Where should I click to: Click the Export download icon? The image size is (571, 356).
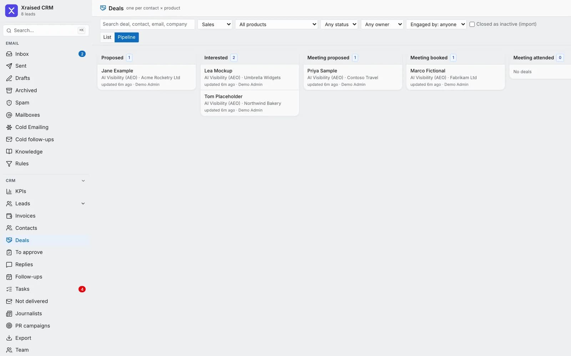(9, 338)
